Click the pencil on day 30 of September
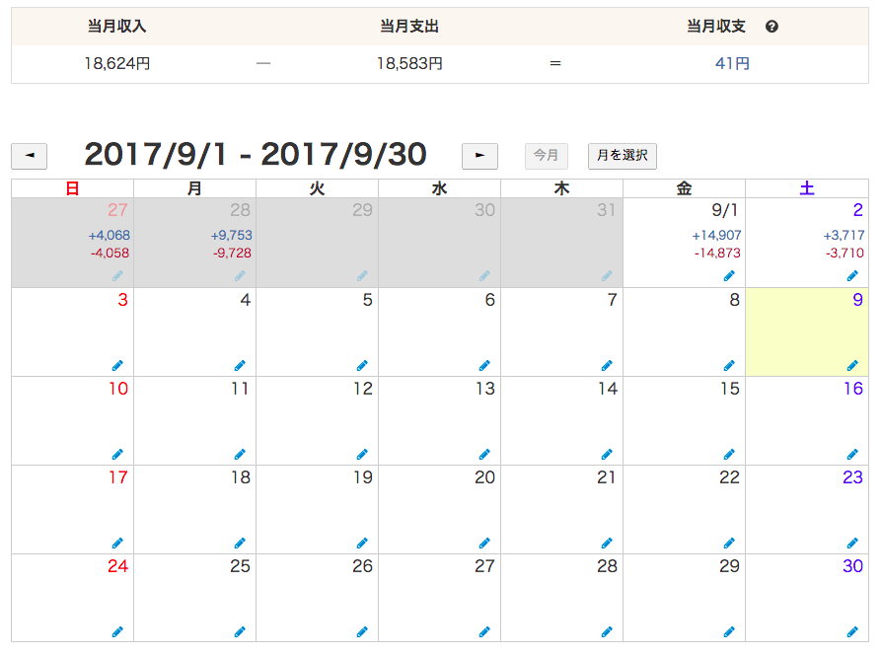882x656 pixels. coord(852,631)
